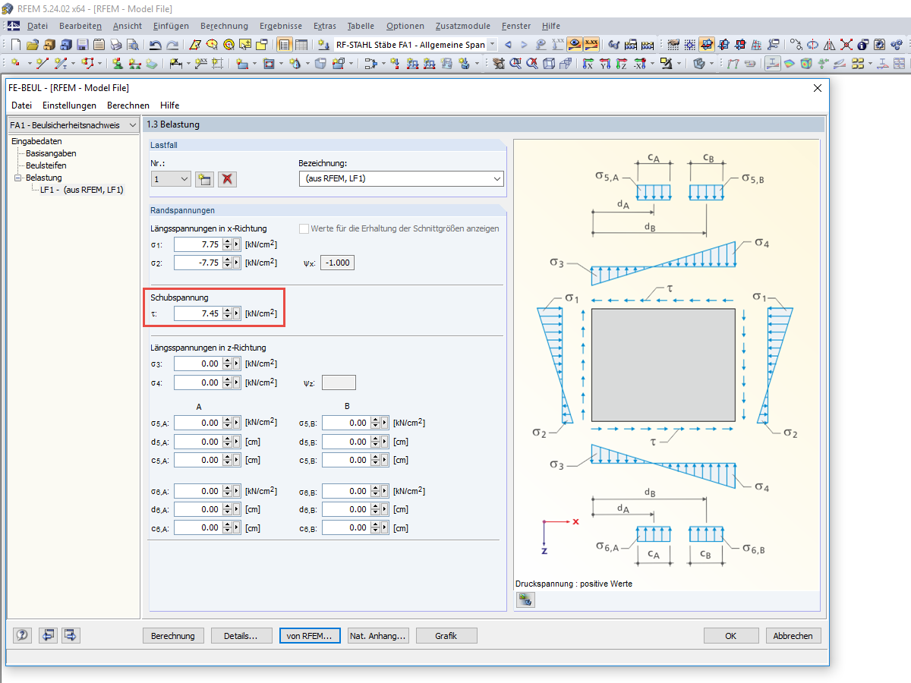Click the Schubspannung τ input field

pyautogui.click(x=197, y=313)
